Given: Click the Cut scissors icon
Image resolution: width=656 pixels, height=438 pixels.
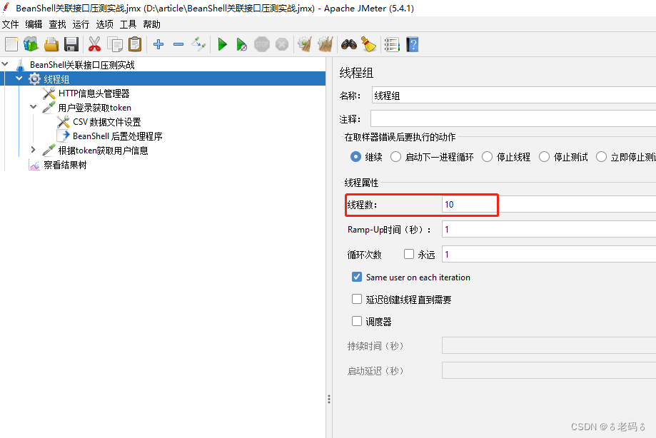Looking at the screenshot, I should click(x=94, y=44).
